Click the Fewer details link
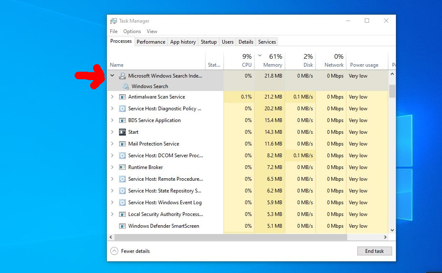442x273 pixels. pos(135,251)
